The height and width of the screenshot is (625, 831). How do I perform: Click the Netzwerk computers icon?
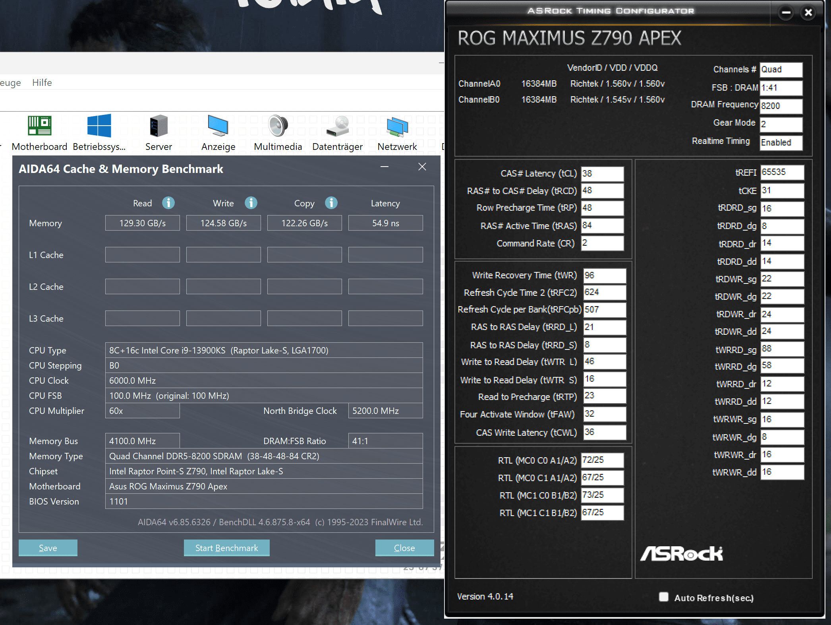[x=397, y=126]
